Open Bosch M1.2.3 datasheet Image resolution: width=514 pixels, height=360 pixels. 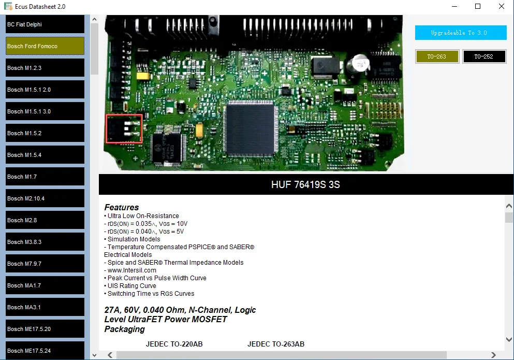pos(45,68)
